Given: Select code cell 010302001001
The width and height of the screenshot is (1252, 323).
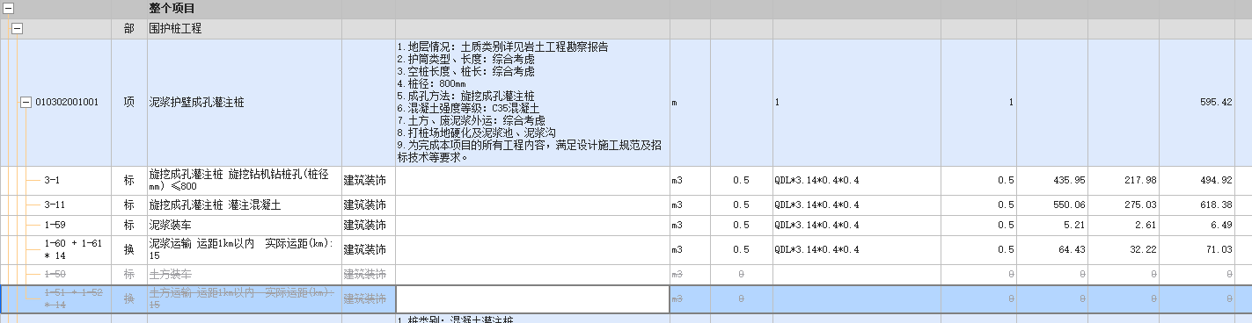Looking at the screenshot, I should coord(67,102).
